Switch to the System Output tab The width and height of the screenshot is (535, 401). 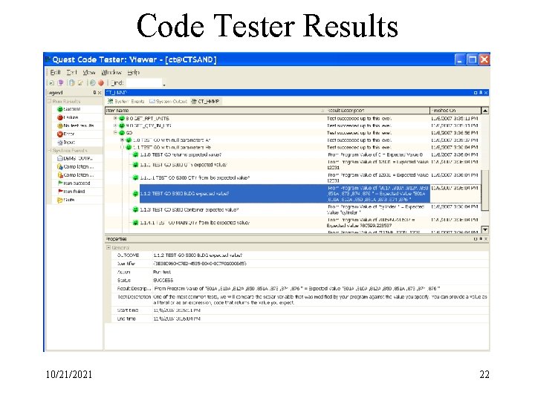coord(168,101)
